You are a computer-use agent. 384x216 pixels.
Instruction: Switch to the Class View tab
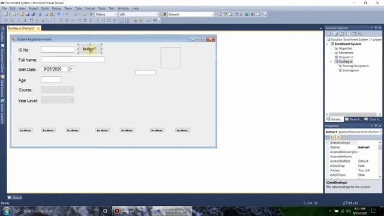tap(373, 119)
